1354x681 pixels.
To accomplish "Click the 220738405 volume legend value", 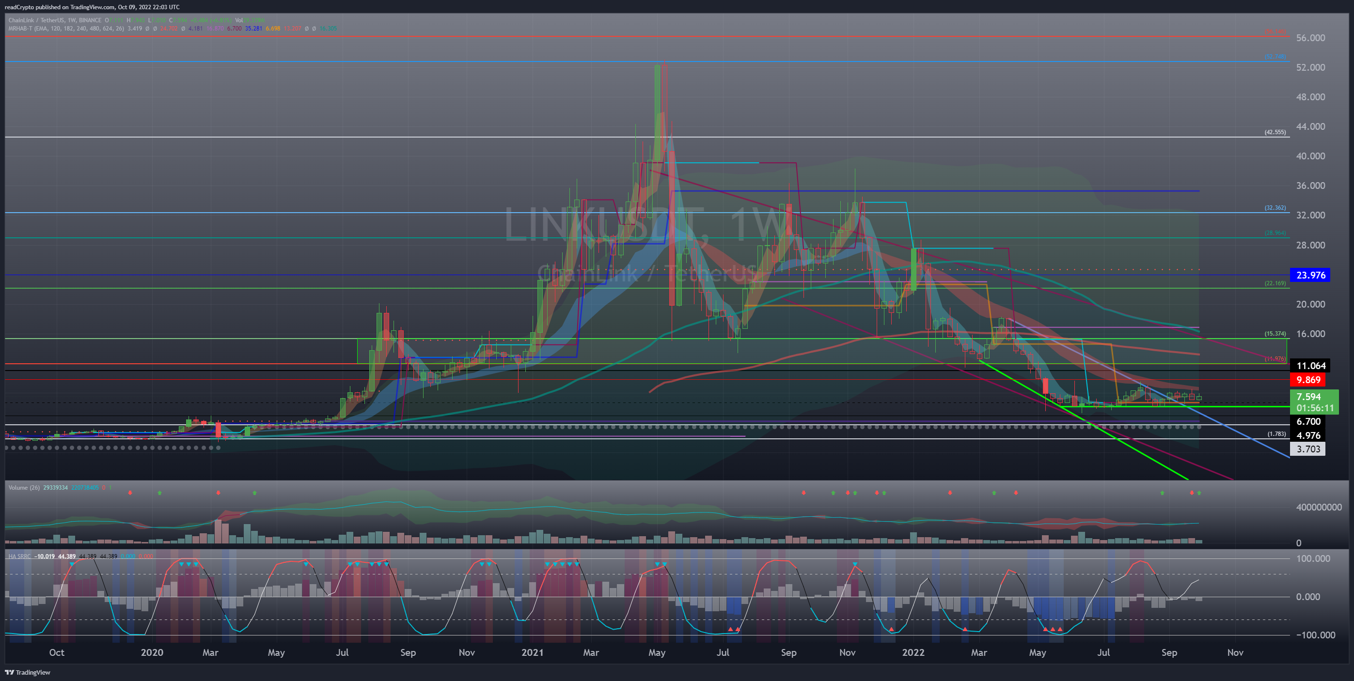I will coord(85,488).
